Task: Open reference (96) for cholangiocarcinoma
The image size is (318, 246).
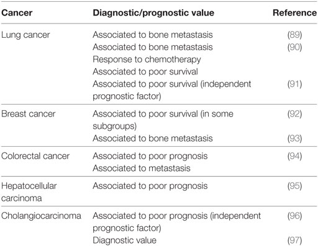Action: (x=294, y=216)
